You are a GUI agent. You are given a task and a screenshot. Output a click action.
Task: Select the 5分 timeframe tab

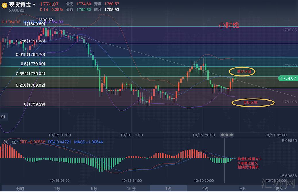94,188
